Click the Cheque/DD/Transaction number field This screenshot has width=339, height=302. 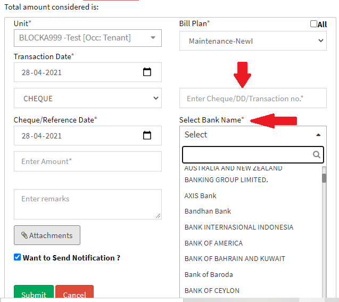(x=253, y=99)
